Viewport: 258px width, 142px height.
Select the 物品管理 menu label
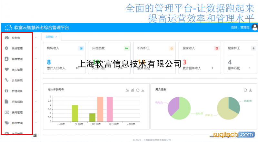17,123
